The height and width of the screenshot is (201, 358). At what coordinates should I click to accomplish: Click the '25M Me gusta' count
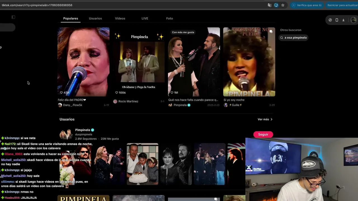pyautogui.click(x=110, y=139)
